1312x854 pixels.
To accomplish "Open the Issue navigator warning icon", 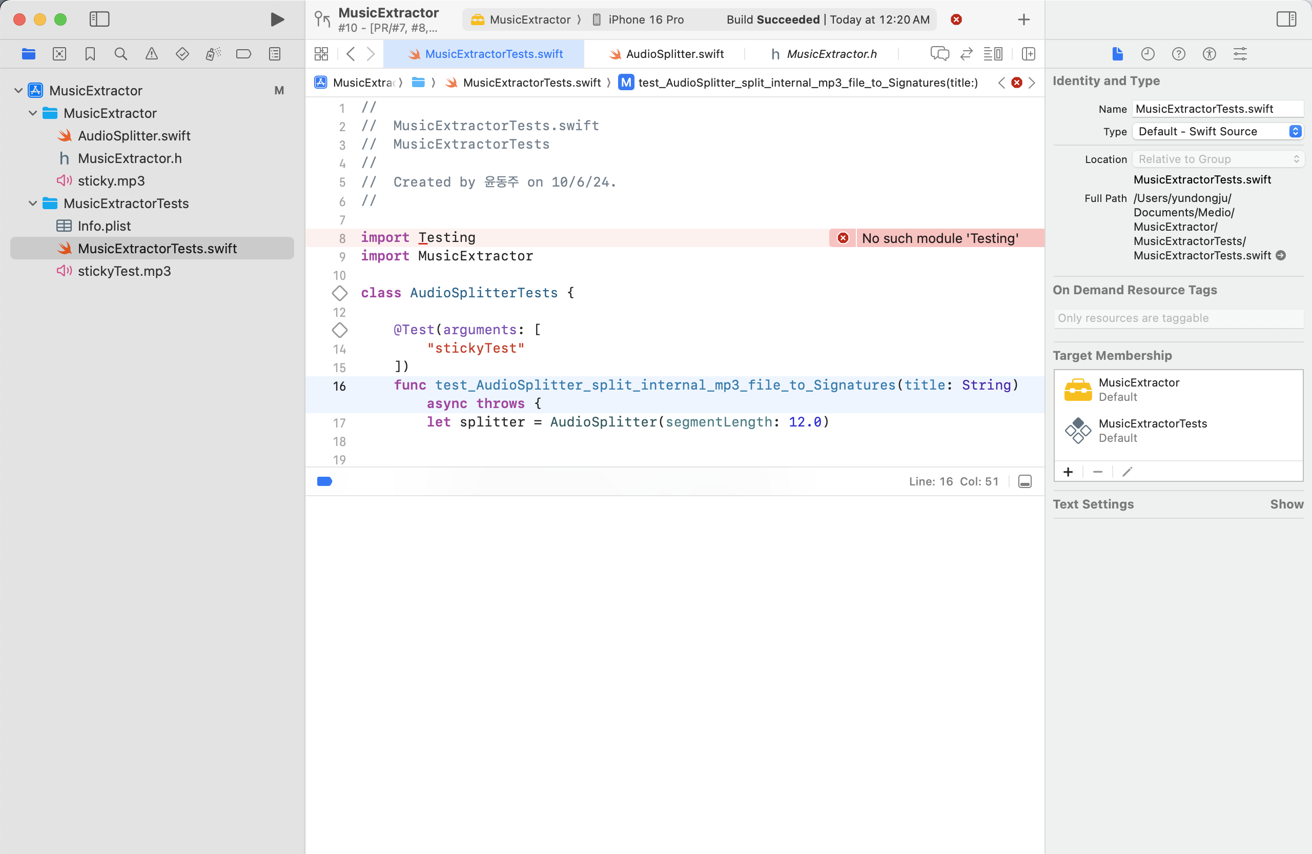I will click(x=152, y=54).
